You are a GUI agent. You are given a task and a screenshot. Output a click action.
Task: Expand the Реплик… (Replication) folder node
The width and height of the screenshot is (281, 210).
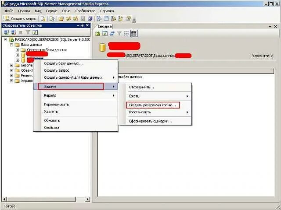click(11, 76)
